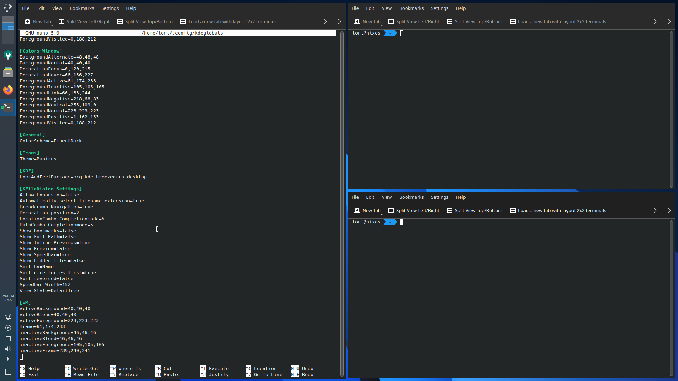The image size is (678, 381).
Task: Mute audio via the volume tray icon
Action: click(8, 349)
